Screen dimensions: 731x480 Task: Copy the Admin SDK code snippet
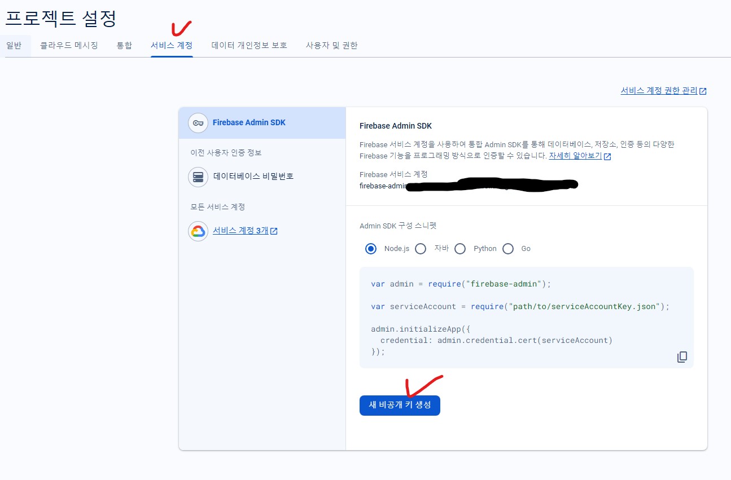point(682,357)
